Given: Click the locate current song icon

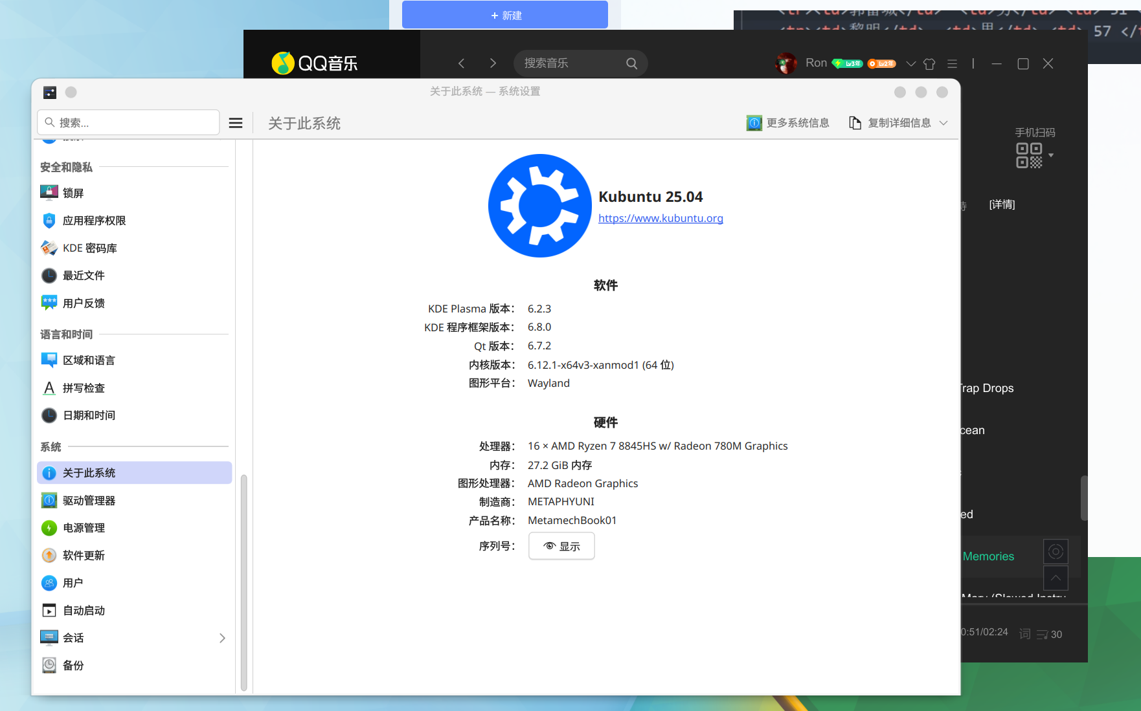Looking at the screenshot, I should pos(1056,552).
